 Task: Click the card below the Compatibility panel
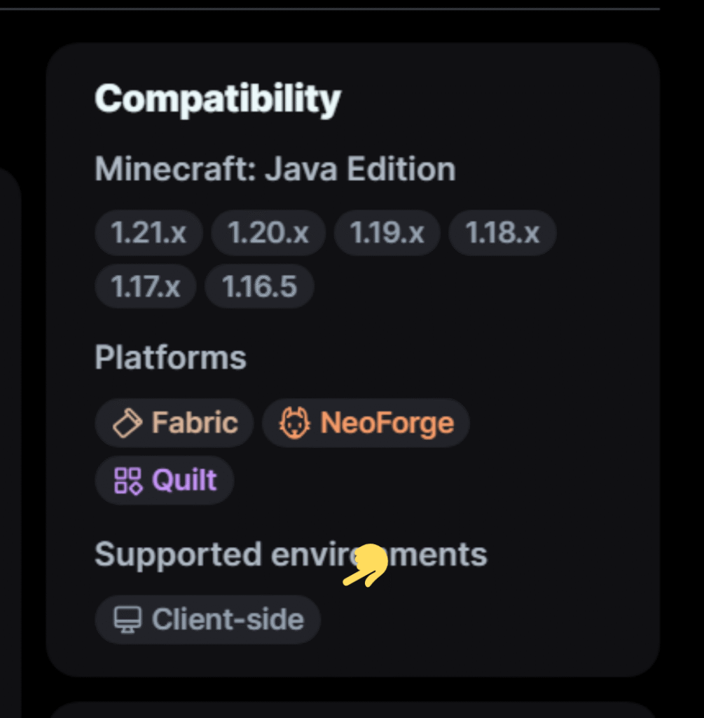353,710
